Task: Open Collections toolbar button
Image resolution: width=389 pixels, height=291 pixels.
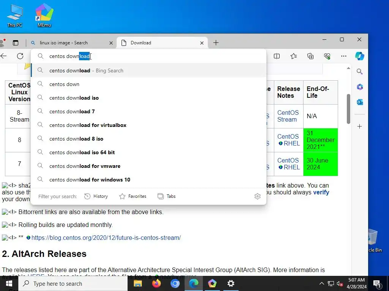Action: pos(310,56)
